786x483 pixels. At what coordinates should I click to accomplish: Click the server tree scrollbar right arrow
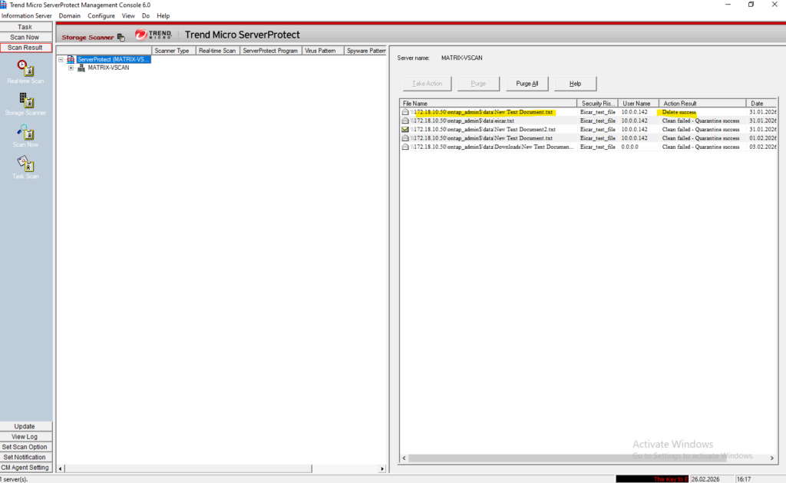point(382,468)
